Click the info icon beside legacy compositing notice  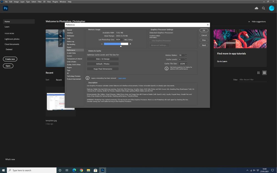tap(88, 78)
